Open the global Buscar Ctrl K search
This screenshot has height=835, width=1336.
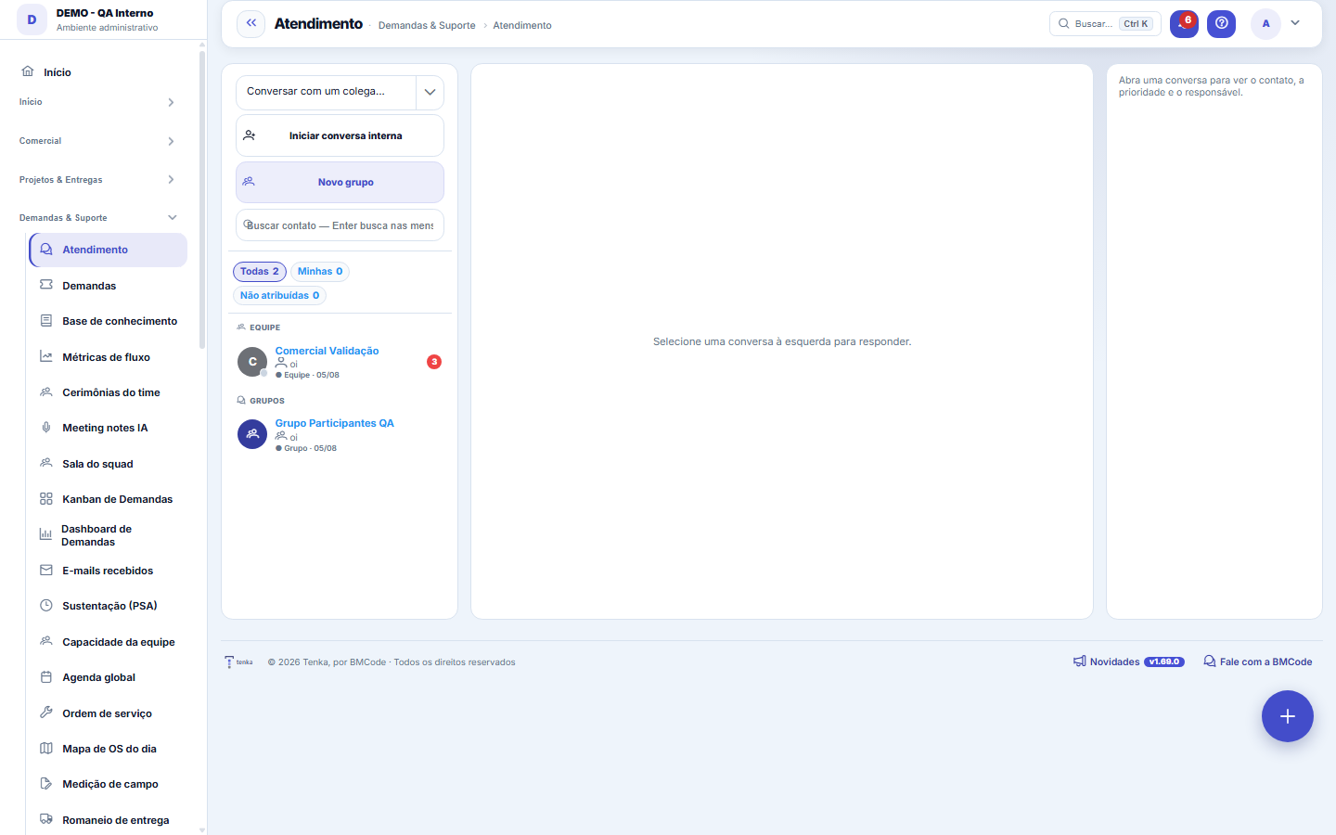pos(1104,23)
